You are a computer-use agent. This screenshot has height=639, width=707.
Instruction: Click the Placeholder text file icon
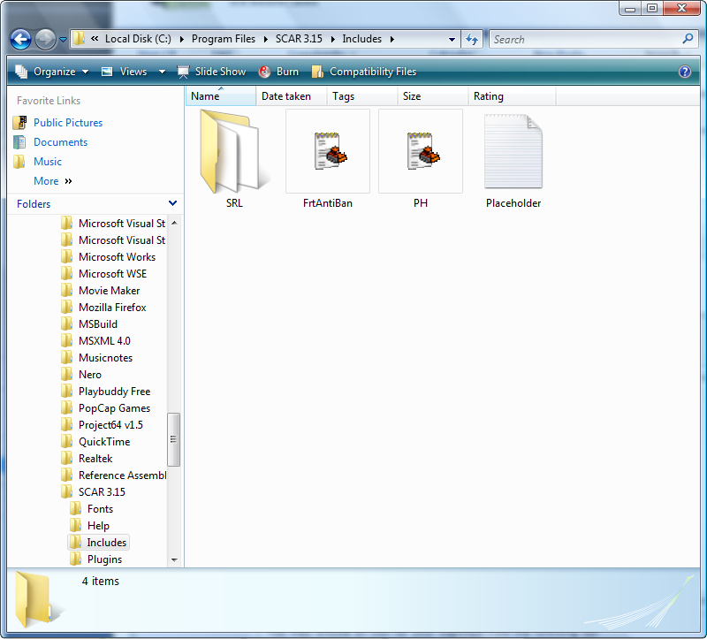[x=513, y=151]
